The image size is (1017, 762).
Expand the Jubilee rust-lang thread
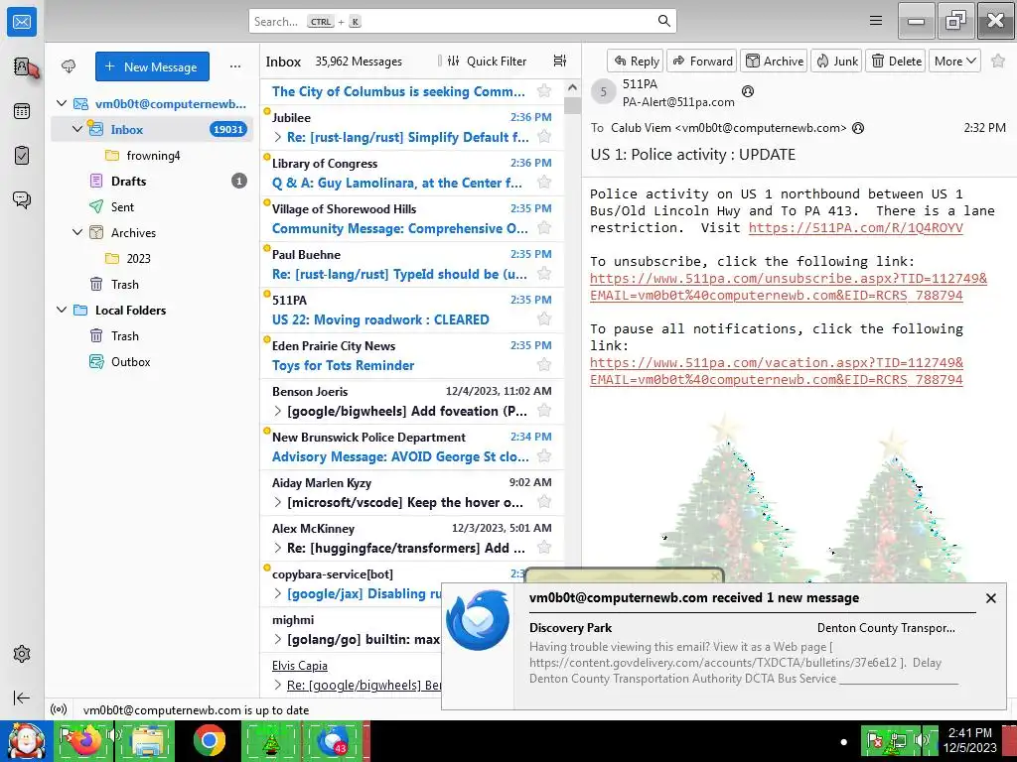click(x=278, y=137)
